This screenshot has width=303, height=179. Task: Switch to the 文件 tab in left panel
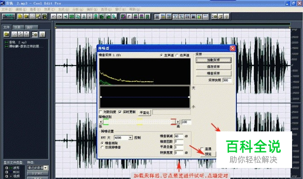tap(7, 27)
